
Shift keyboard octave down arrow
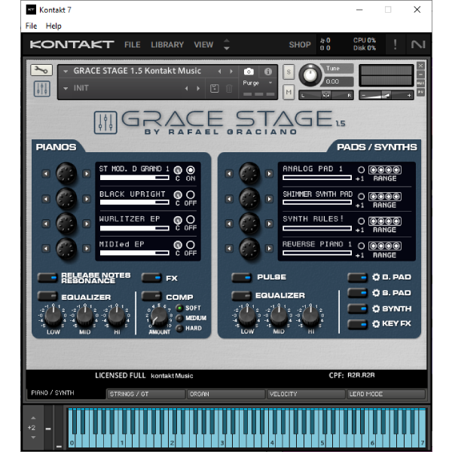33,438
